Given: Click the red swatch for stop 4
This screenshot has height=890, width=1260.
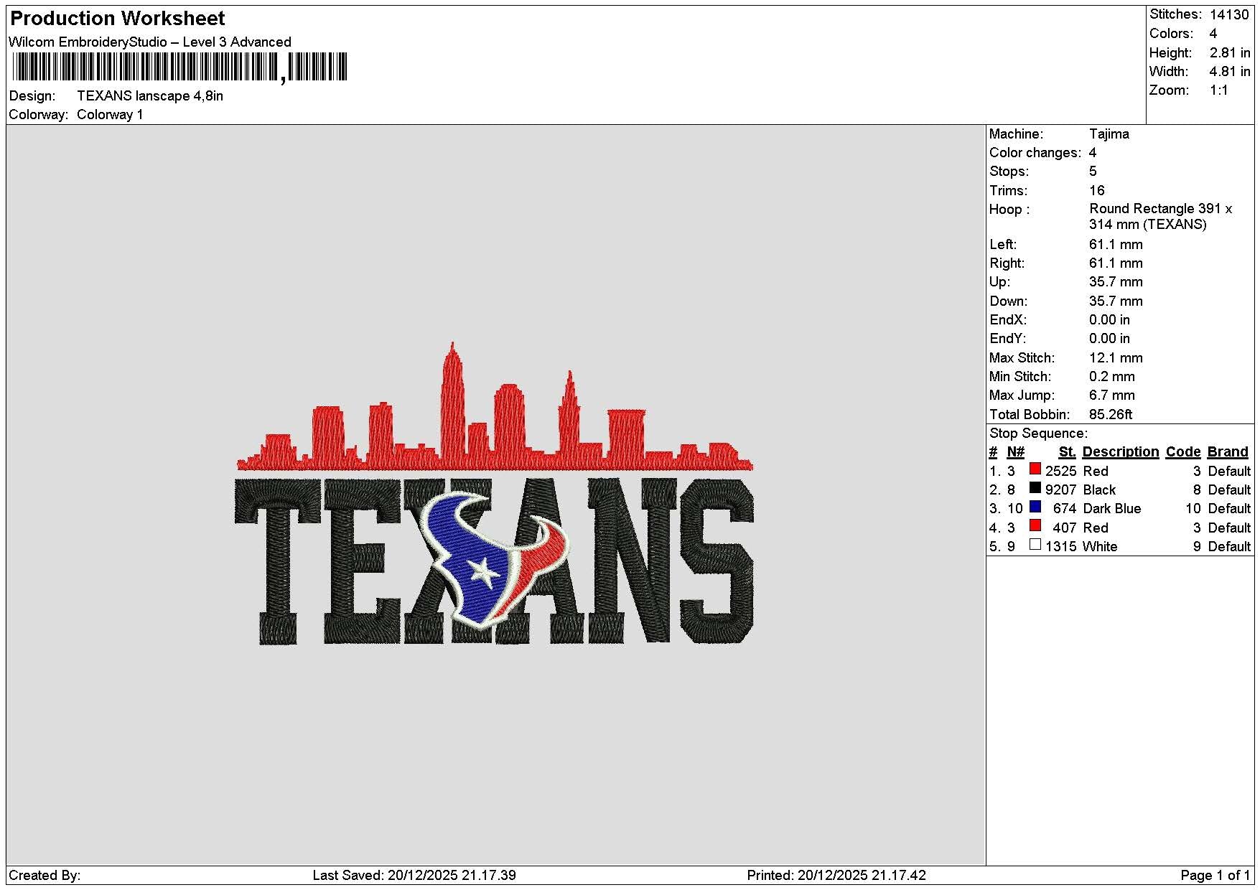Looking at the screenshot, I should click(1035, 526).
